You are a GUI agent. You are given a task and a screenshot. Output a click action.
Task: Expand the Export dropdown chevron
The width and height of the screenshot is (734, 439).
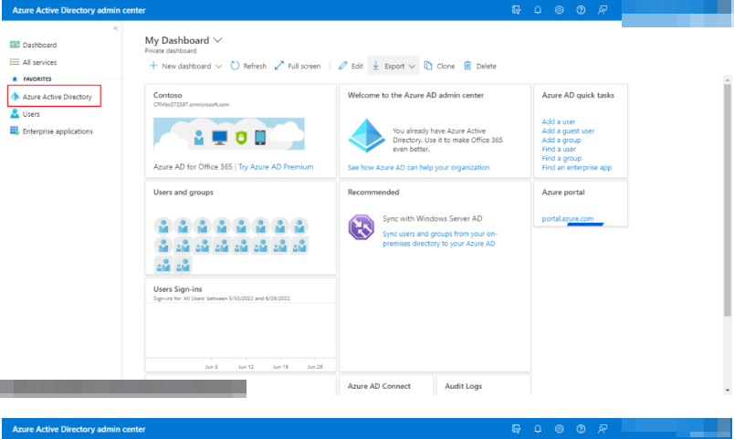pos(412,67)
